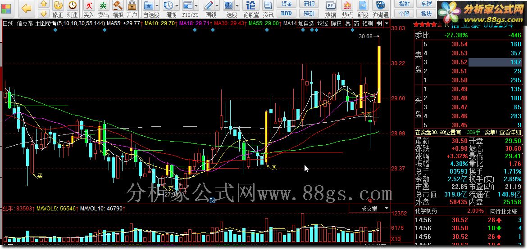This screenshot has height=250, width=528.
Task: Click the yellow up arrow button
Action: pyautogui.click(x=43, y=4)
